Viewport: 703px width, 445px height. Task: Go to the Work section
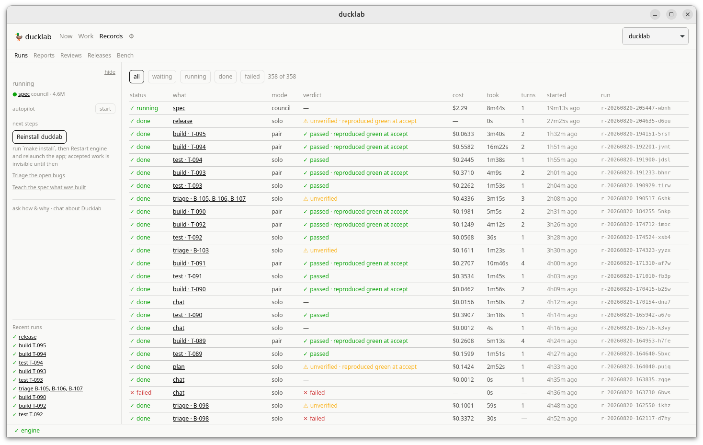(86, 36)
